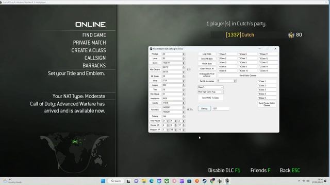Open the Task View taskbar icon
Viewport: 330px width, 185px height.
click(x=128, y=181)
